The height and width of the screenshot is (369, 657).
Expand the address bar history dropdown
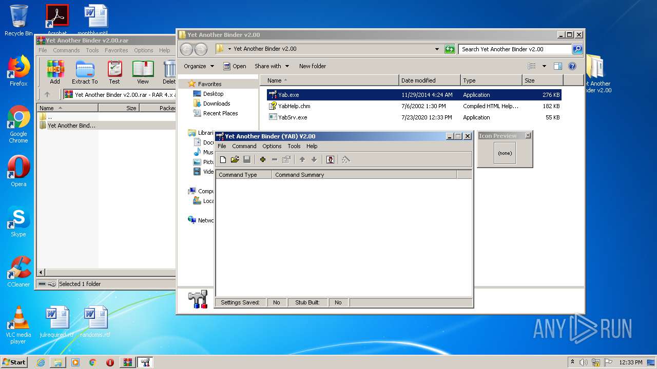tap(437, 49)
